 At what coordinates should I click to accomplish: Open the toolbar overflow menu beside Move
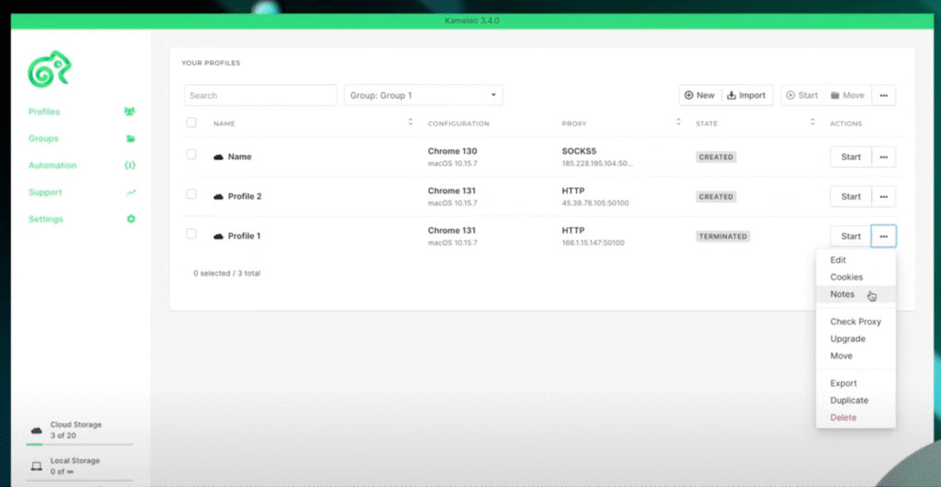click(x=883, y=96)
